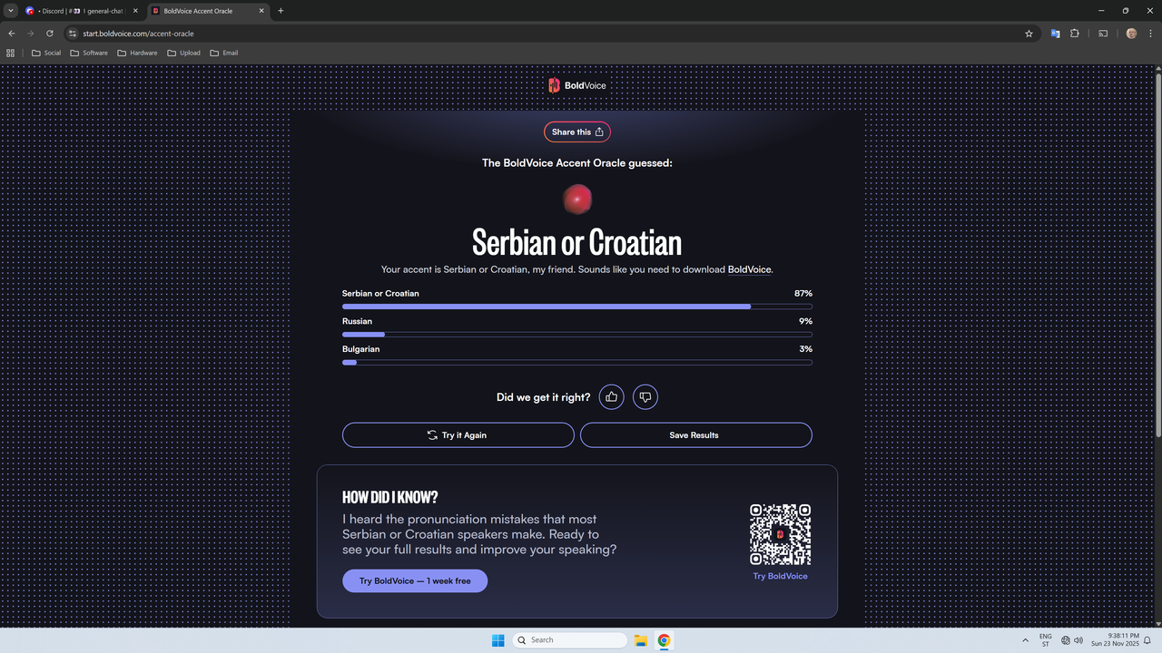The image size is (1162, 653).
Task: Show hidden system tray icons
Action: coord(1025,639)
